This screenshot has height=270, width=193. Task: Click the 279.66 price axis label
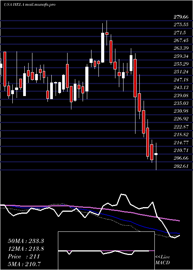[x=181, y=17]
